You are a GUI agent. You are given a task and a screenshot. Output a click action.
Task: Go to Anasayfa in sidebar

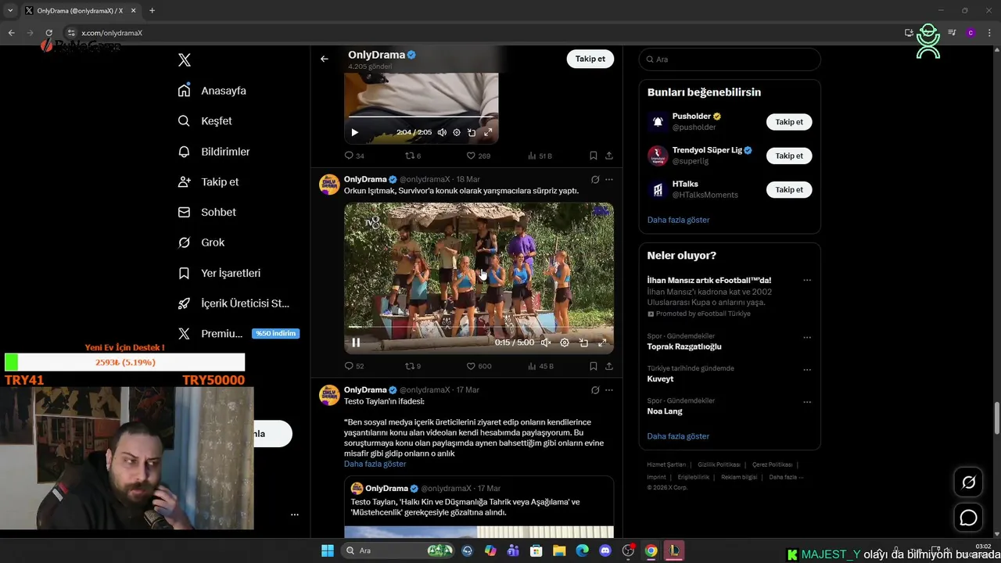(212, 91)
